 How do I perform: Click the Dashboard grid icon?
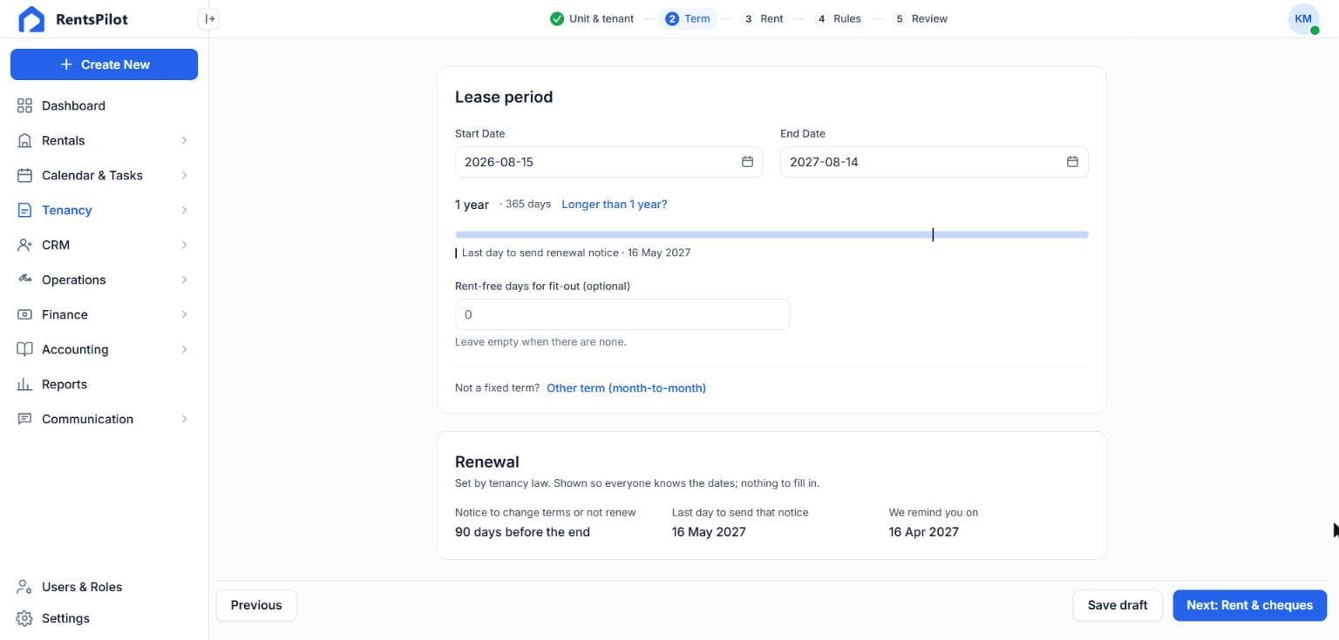24,105
